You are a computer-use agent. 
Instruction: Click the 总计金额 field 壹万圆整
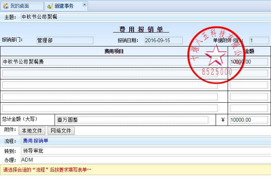132,120
